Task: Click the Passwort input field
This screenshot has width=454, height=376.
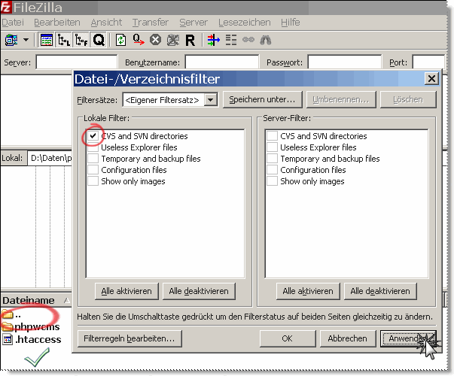Action: point(345,62)
